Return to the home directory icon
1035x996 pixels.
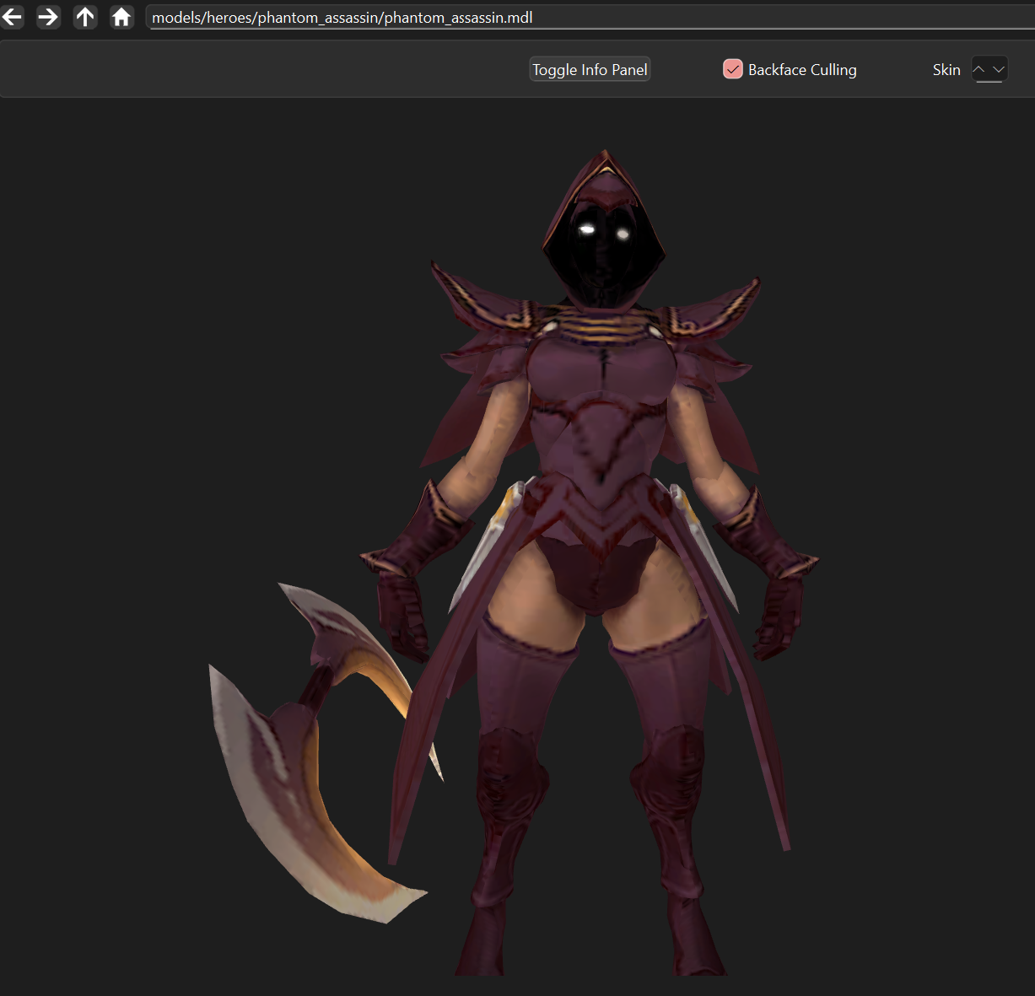(121, 17)
